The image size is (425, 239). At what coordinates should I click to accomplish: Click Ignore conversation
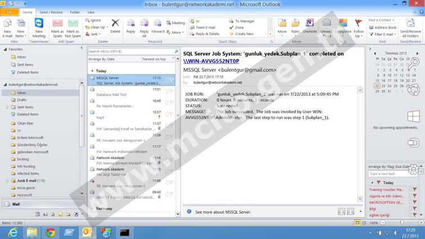[x=93, y=20]
